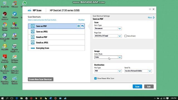Select the CodeBlocks desktop shortcut

15,26
